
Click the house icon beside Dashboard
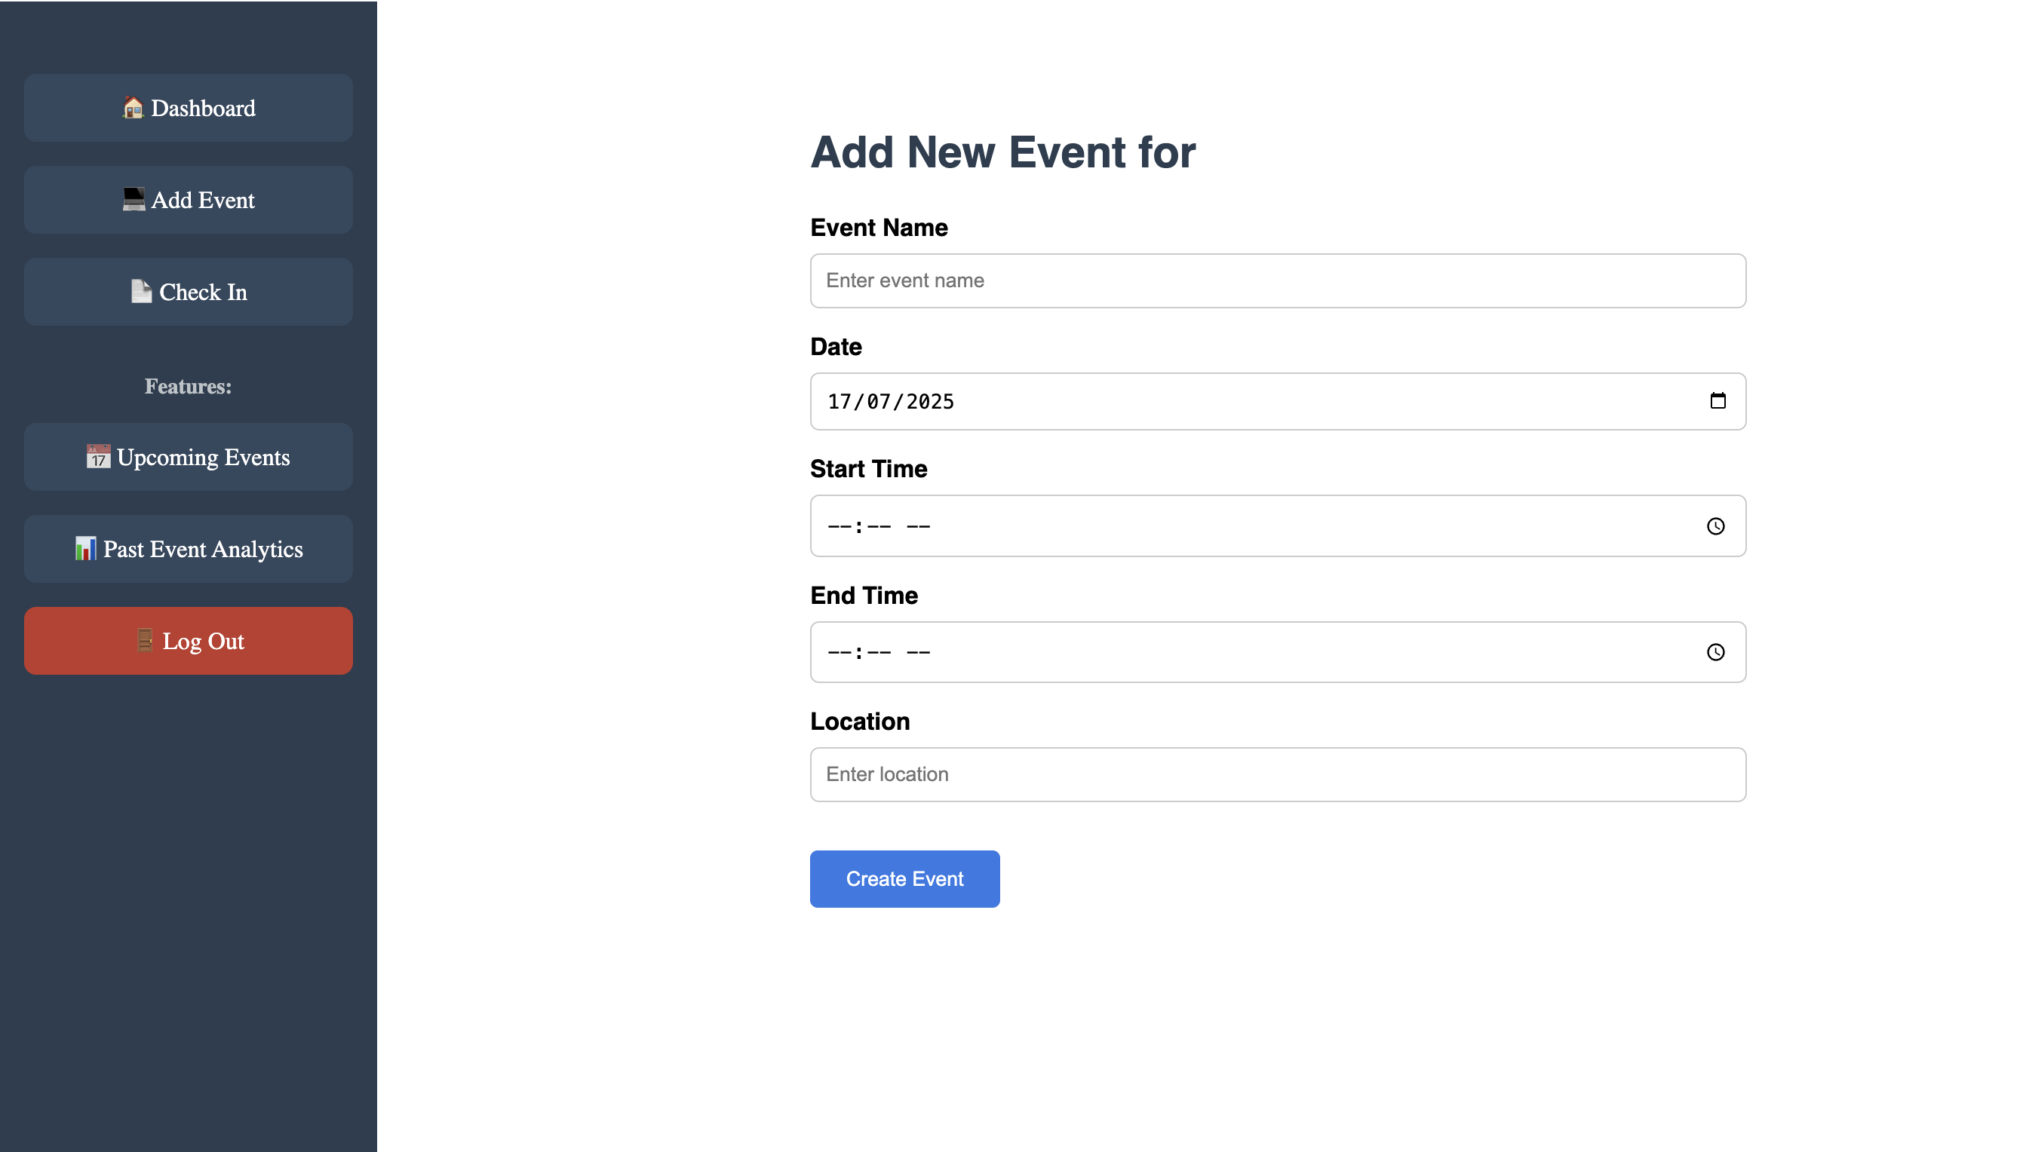133,108
